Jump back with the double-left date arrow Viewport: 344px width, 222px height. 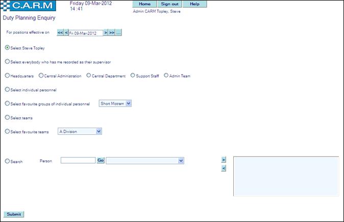[60, 33]
